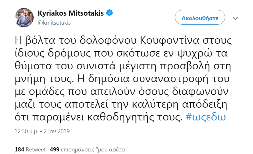Click the word διαφωνούν in the tweet
This screenshot has width=253, height=154.
pos(200,92)
